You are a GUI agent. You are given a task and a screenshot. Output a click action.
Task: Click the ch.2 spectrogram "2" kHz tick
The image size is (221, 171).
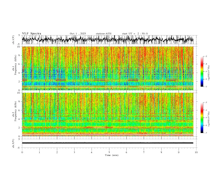[x=20, y=128]
